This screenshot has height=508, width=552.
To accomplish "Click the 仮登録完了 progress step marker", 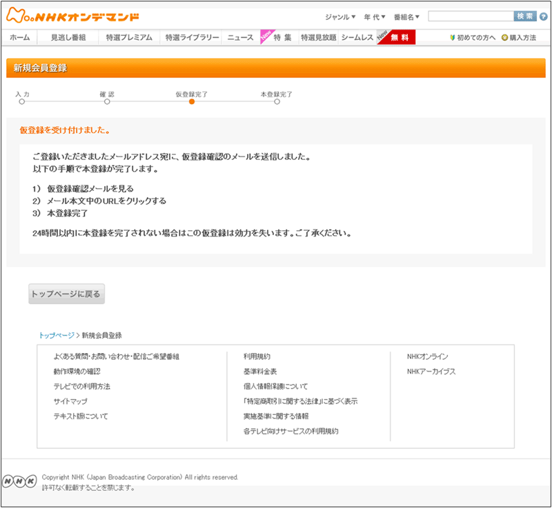I will (x=192, y=101).
